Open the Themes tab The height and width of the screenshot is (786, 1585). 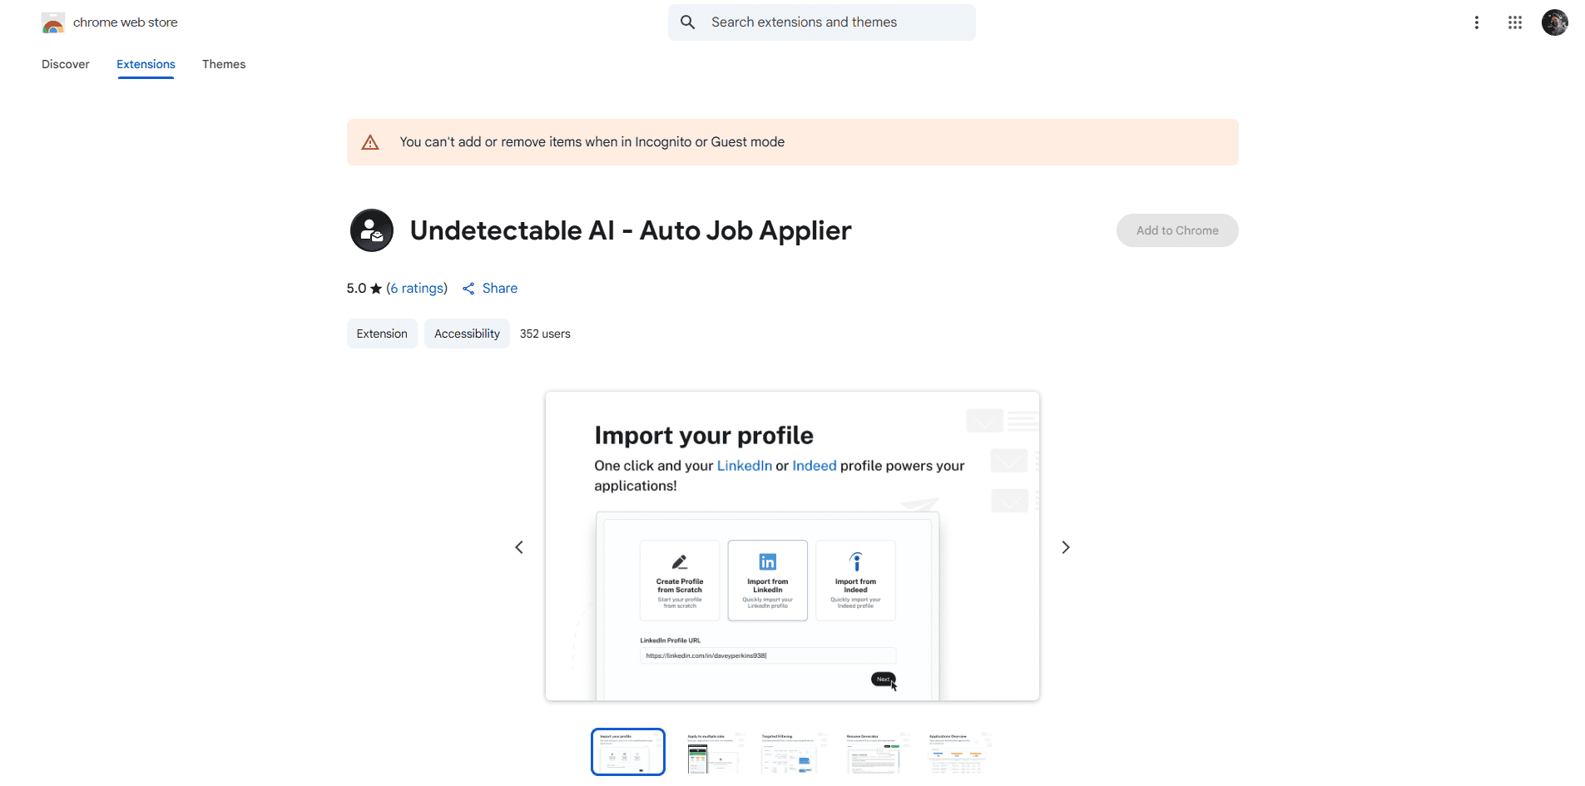(x=224, y=64)
